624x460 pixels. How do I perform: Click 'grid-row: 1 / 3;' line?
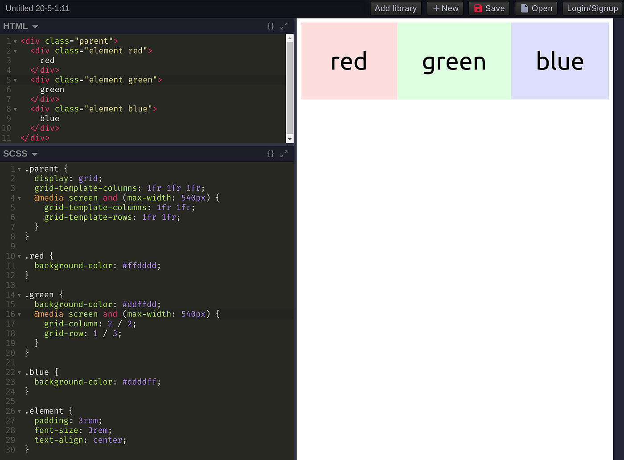click(83, 334)
